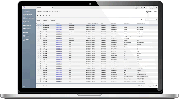
Task: Click the save icon next to the filter funnel
Action: [x=141, y=19]
